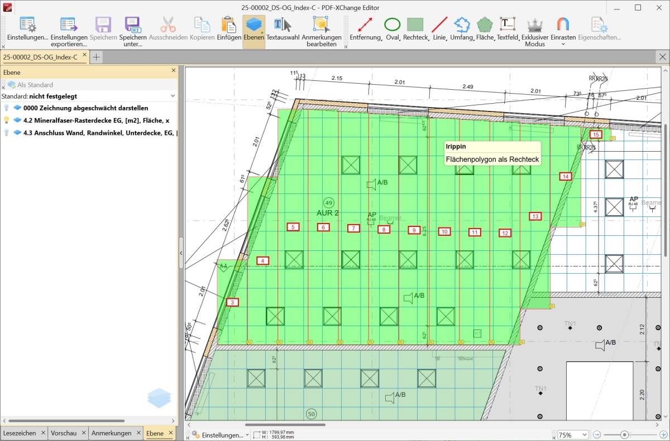670x441 pixels.
Task: Open the Standard layer configuration dropdown
Action: click(x=173, y=96)
